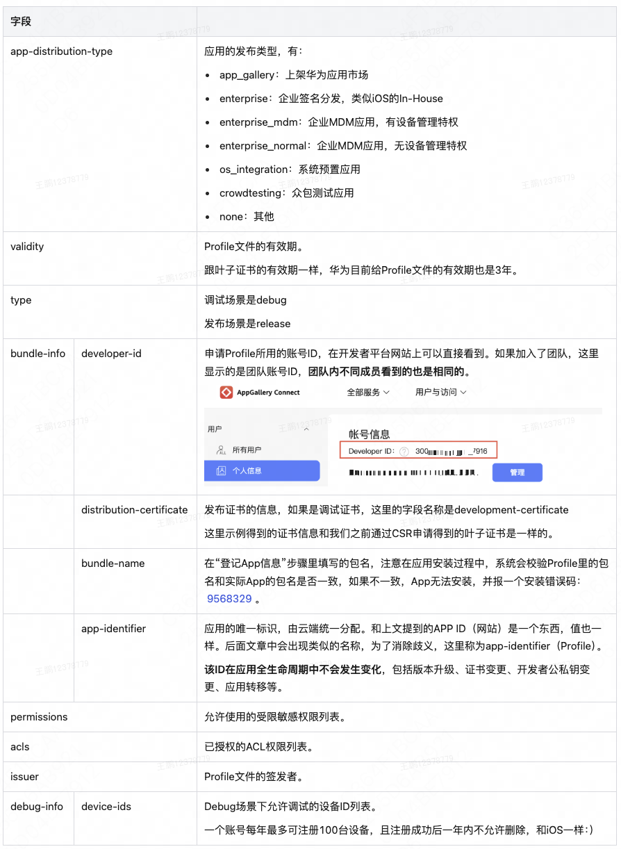
Task: Click the 字段 header cell
Action: [21, 22]
